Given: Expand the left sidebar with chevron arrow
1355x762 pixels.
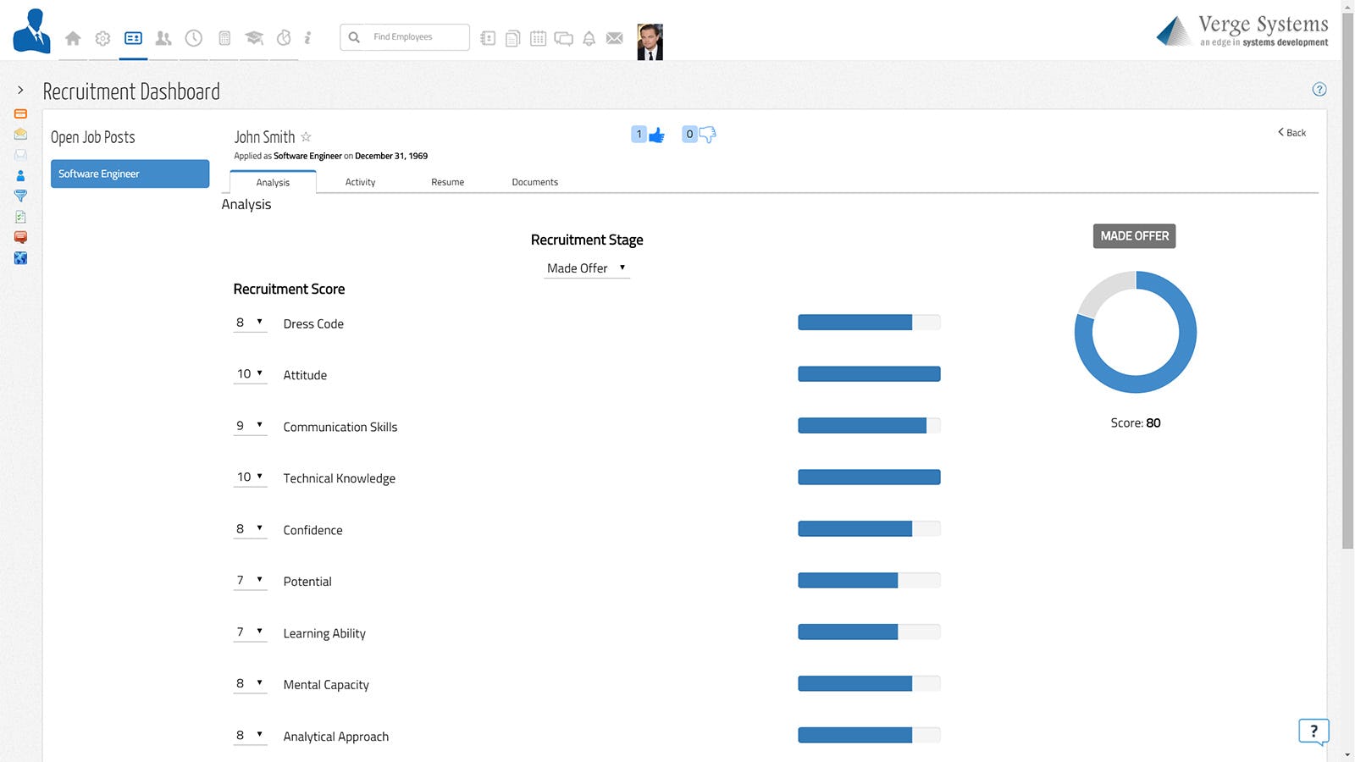Looking at the screenshot, I should [x=20, y=90].
